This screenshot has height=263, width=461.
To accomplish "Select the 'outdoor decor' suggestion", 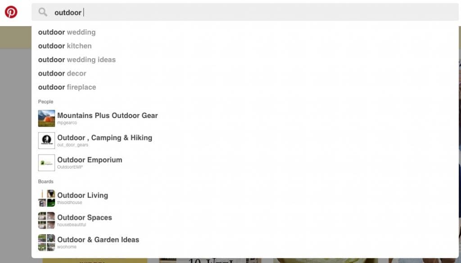I will coord(62,73).
